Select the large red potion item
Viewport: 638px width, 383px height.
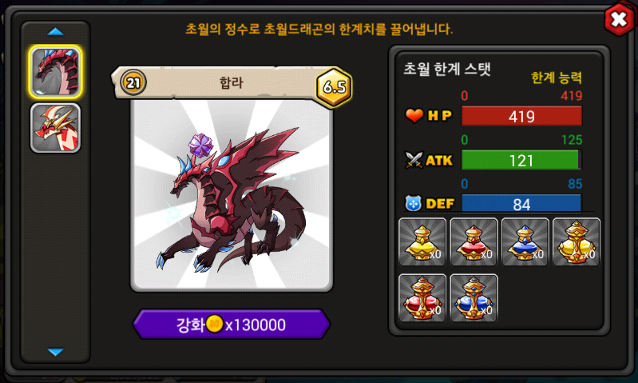422,297
